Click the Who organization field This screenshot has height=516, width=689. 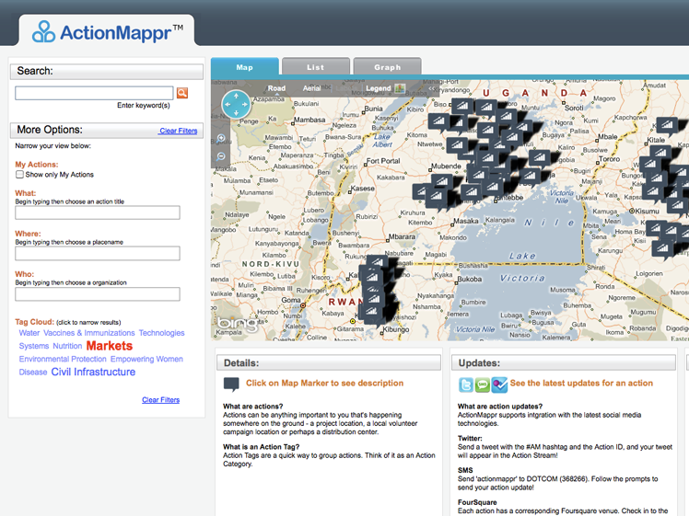click(x=98, y=294)
